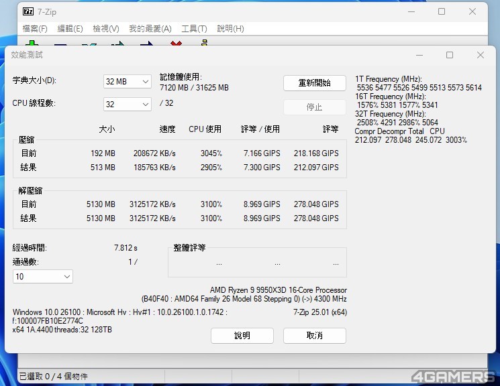This screenshot has width=500, height=386.
Task: Click the green plus Add toolbar icon
Action: click(32, 44)
